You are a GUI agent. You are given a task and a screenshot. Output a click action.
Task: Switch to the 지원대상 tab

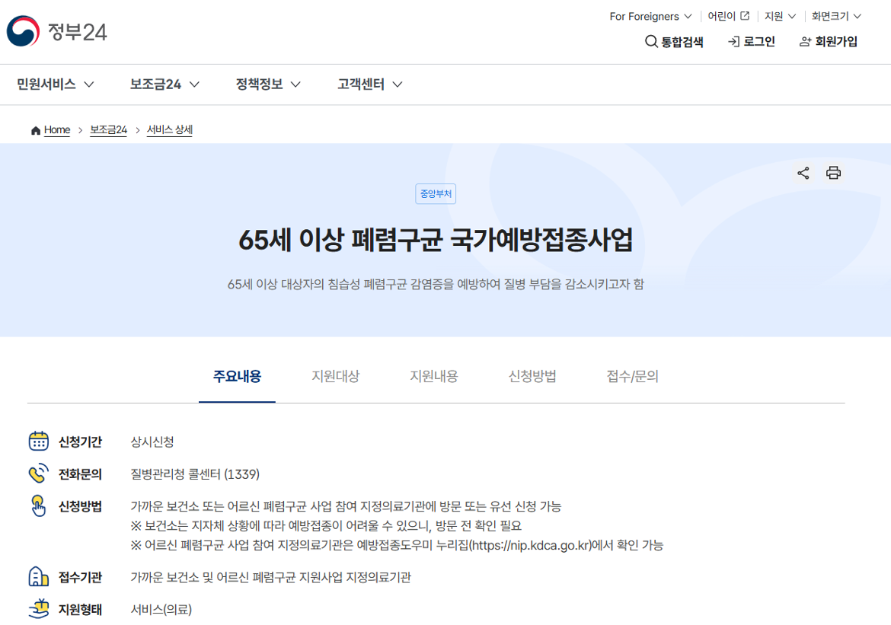tap(336, 376)
